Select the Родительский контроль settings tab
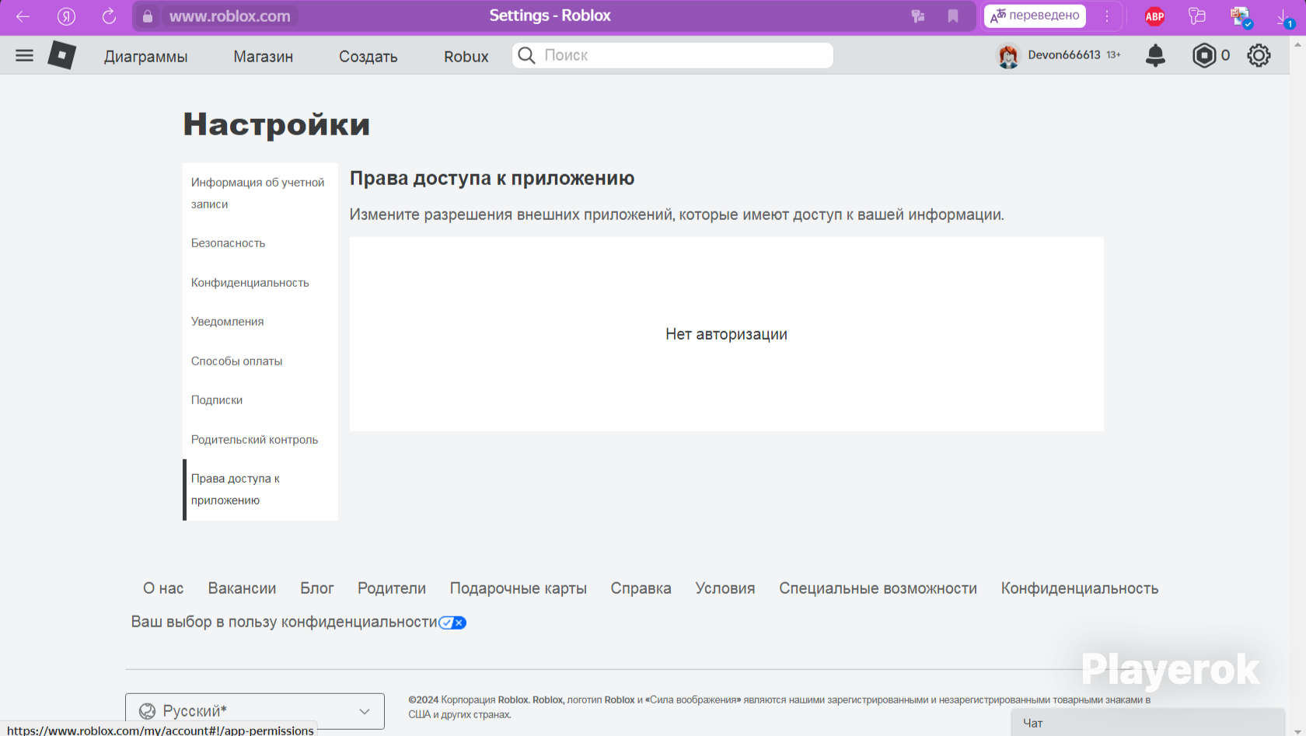The width and height of the screenshot is (1306, 736). (260, 440)
